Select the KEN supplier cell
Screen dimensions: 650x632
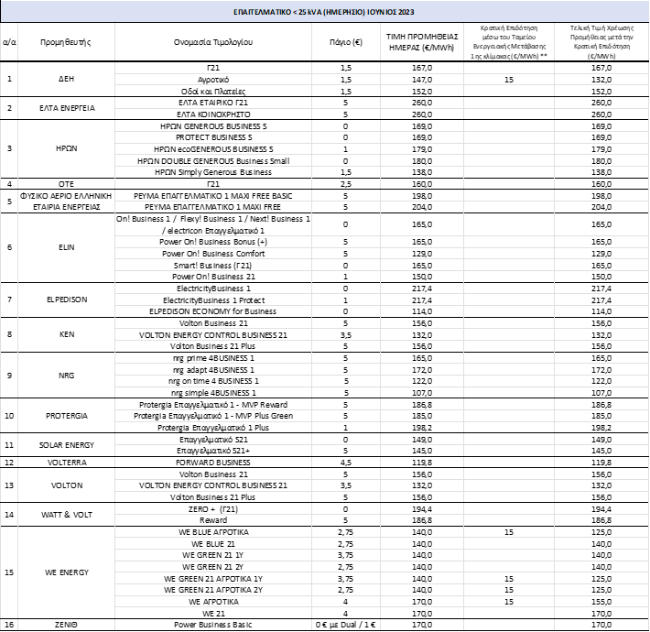coord(67,334)
